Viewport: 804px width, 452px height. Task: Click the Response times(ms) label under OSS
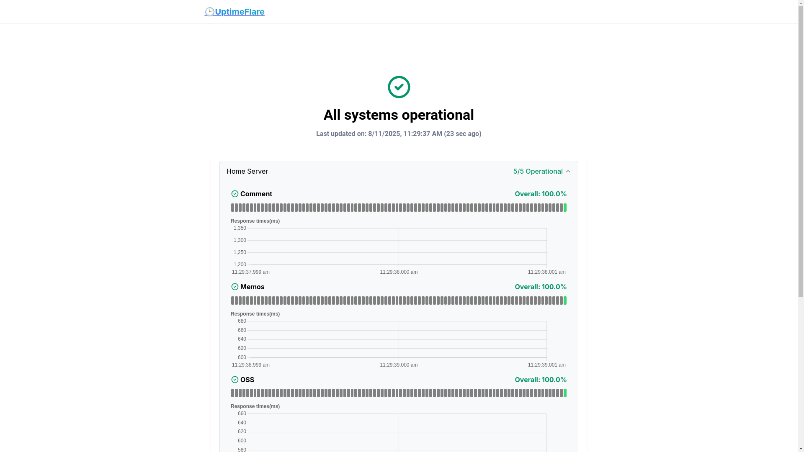tap(255, 406)
